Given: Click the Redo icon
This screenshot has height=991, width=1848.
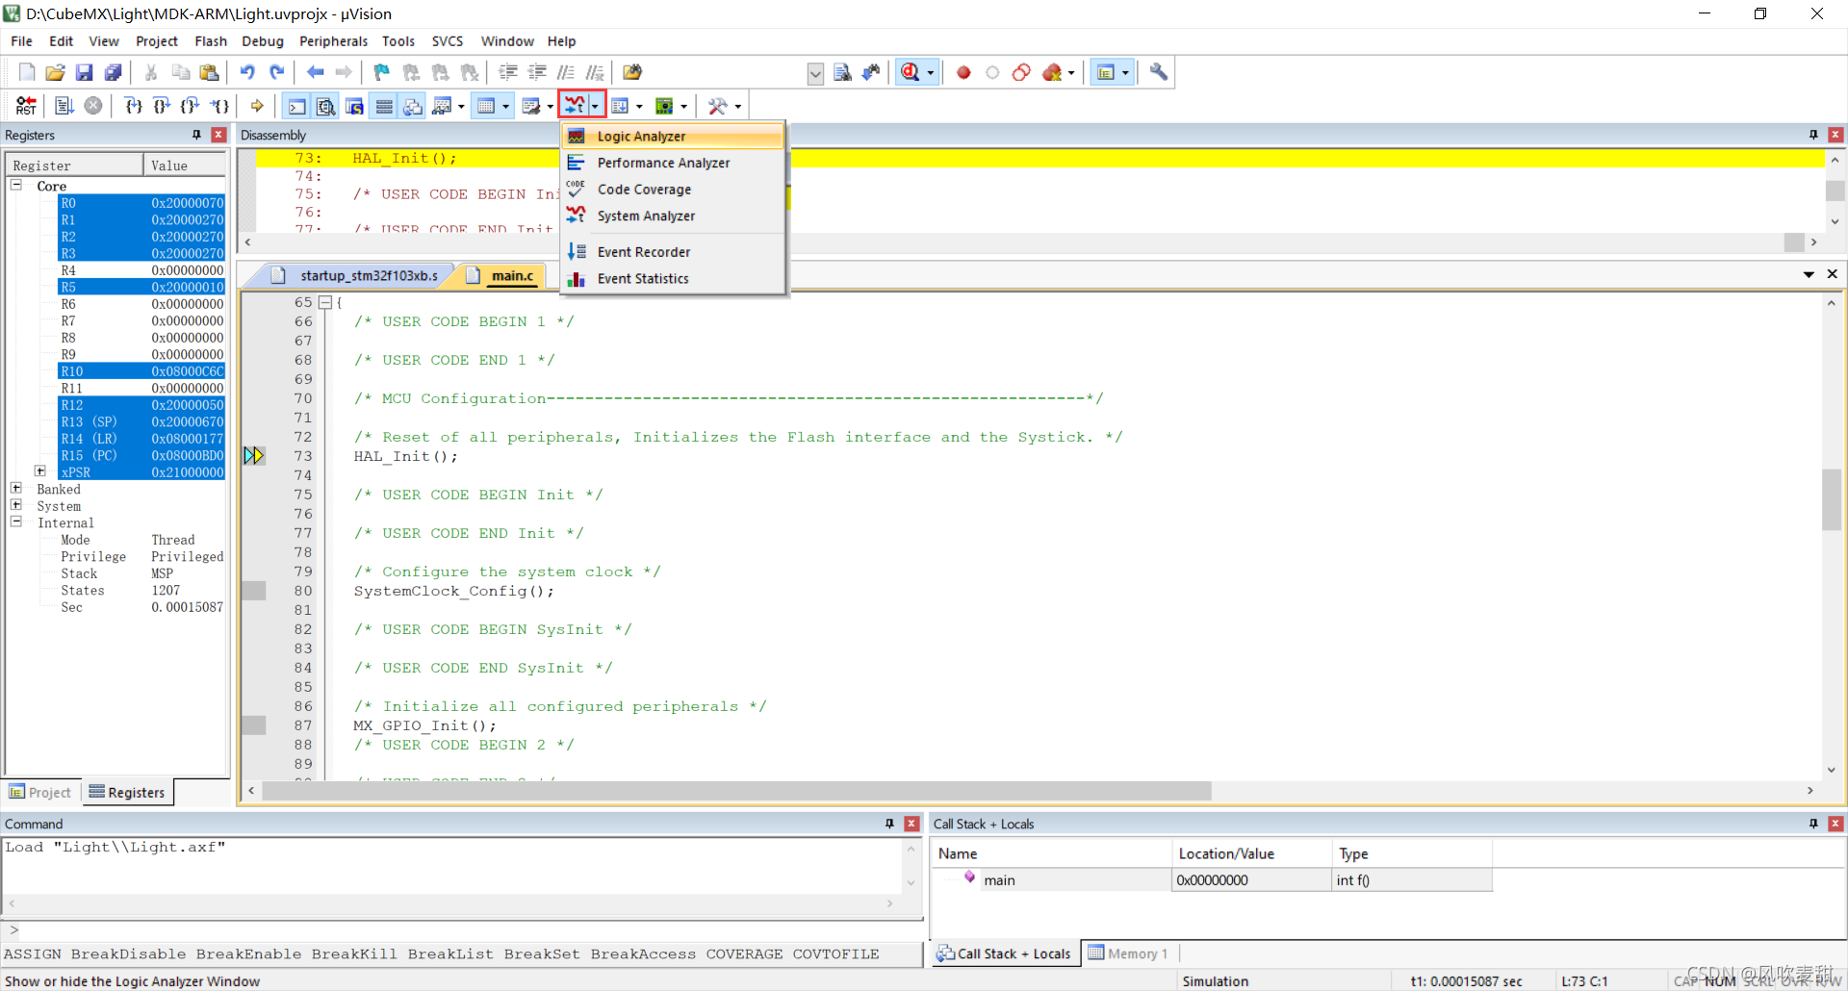Looking at the screenshot, I should (277, 72).
